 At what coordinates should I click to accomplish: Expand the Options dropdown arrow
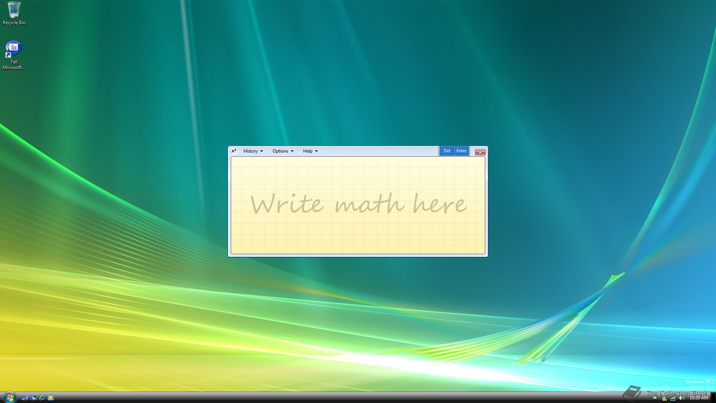tap(292, 151)
